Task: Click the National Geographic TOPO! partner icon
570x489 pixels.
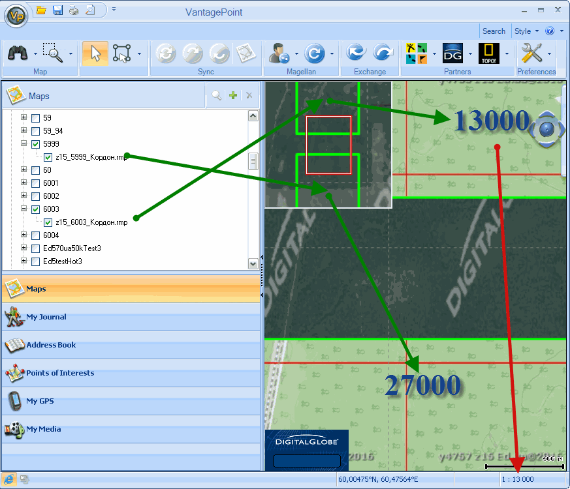Action: click(489, 53)
